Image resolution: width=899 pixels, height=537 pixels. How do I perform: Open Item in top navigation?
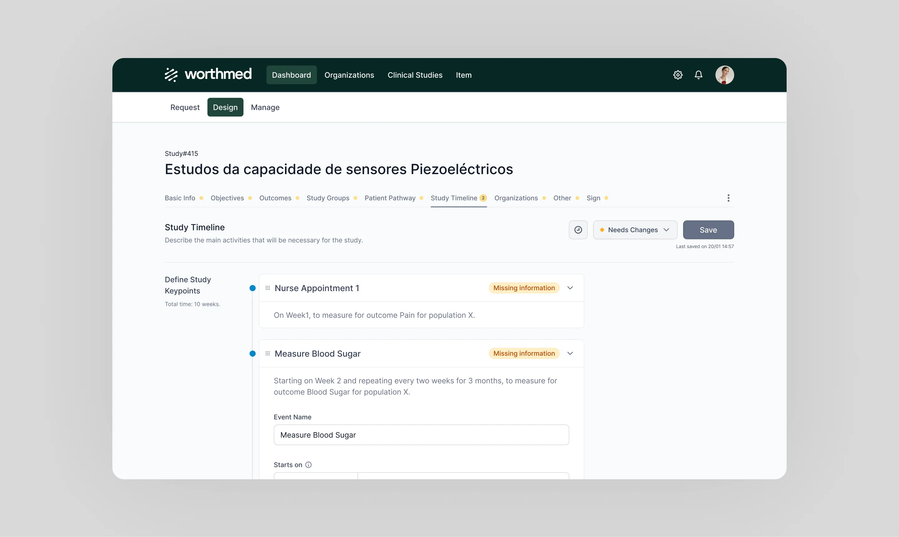pyautogui.click(x=464, y=75)
